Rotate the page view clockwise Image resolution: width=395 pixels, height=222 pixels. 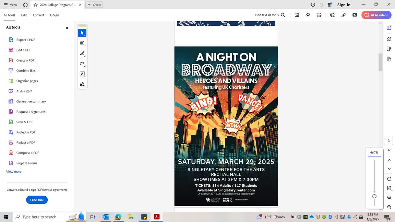389,179
